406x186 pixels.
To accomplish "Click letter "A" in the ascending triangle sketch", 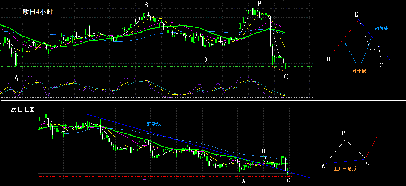I will (x=323, y=166).
